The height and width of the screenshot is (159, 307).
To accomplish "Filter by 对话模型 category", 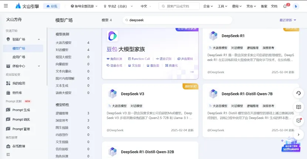I will pos(62,50).
